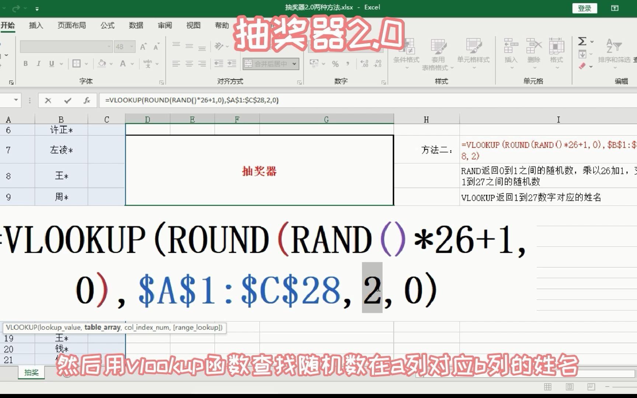Open the font size dropdown
The width and height of the screenshot is (637, 398).
[x=132, y=46]
